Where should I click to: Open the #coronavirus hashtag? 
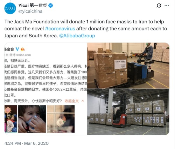coord(60,29)
